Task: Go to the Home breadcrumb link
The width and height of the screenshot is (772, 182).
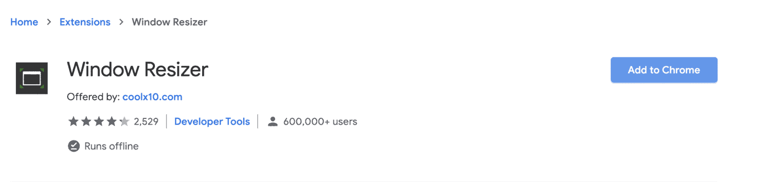Action: [24, 22]
